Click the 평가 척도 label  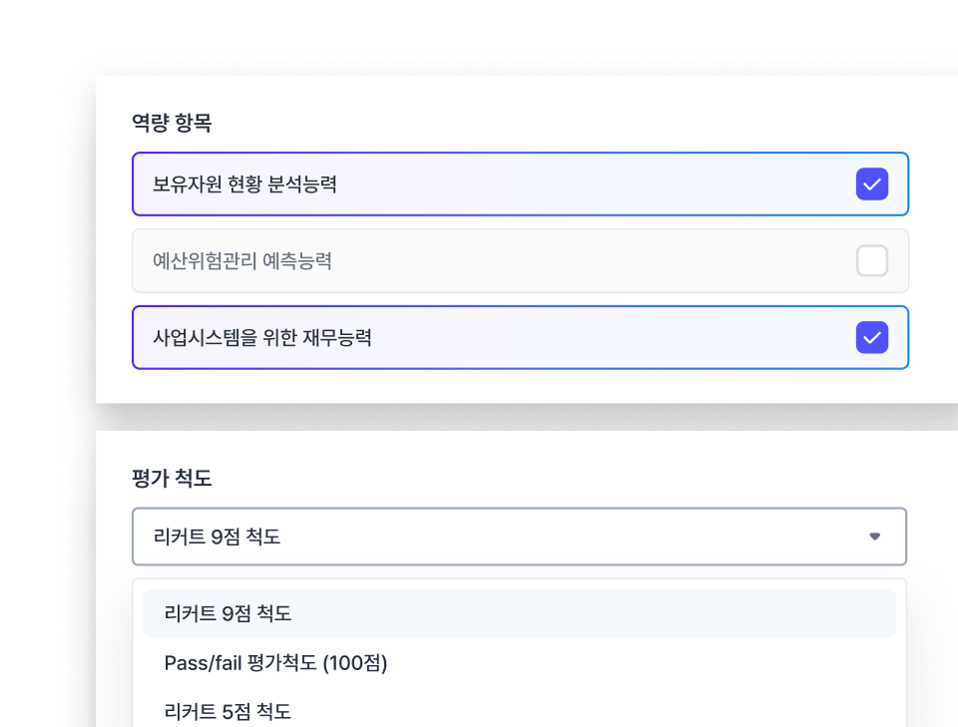click(x=160, y=480)
